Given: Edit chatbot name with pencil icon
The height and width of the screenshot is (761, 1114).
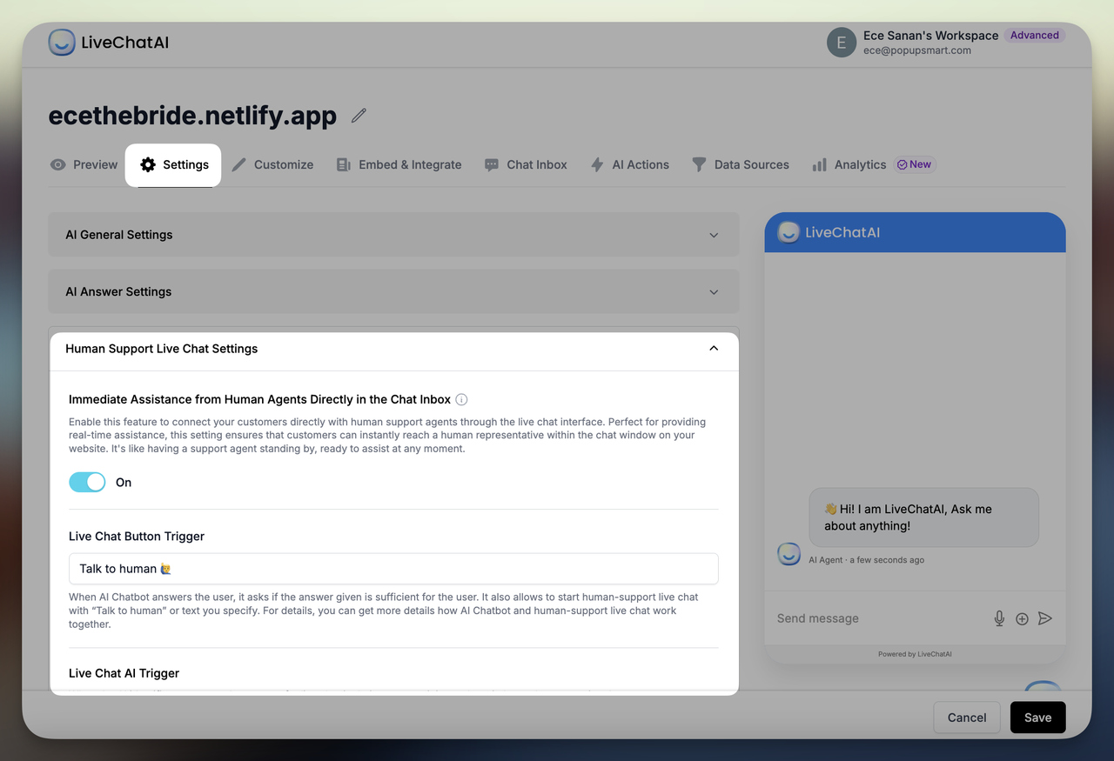Looking at the screenshot, I should point(359,116).
